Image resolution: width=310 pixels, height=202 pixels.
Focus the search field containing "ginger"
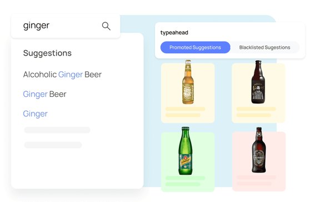click(66, 26)
